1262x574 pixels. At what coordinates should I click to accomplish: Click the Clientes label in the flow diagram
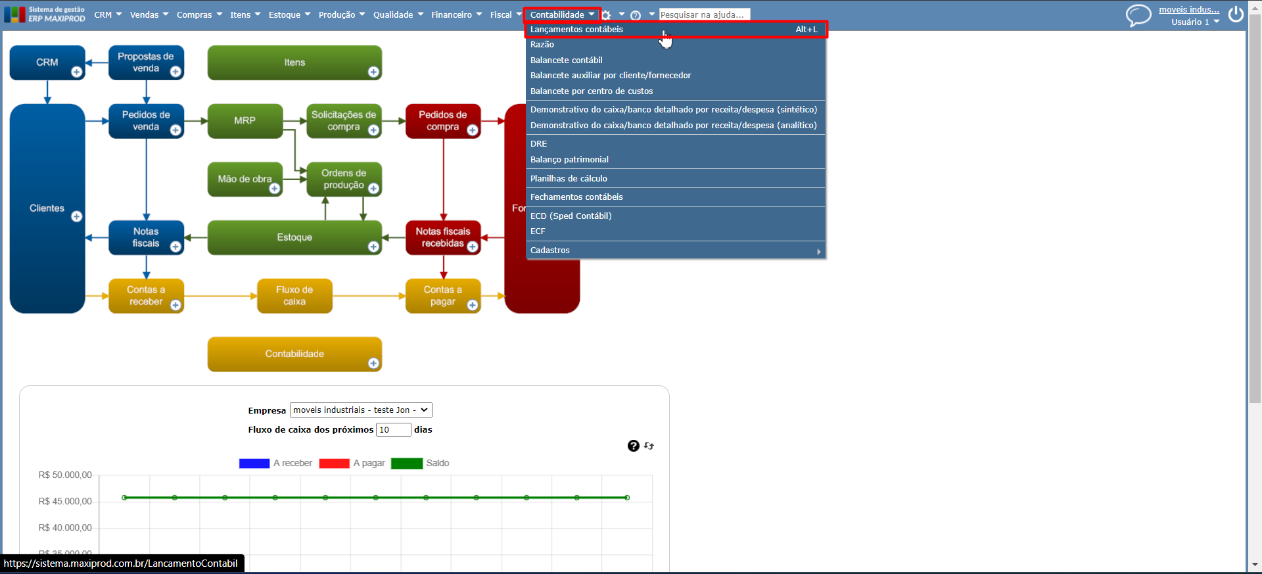click(x=47, y=208)
